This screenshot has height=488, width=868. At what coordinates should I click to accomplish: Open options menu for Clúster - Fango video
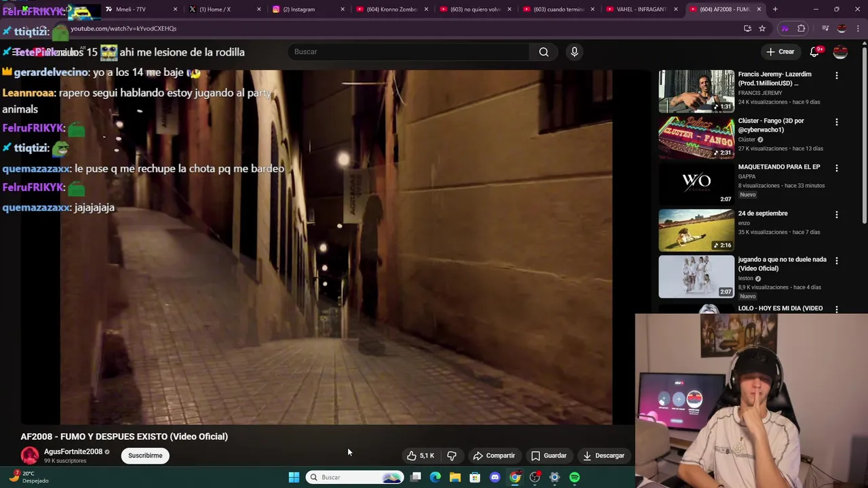click(837, 122)
